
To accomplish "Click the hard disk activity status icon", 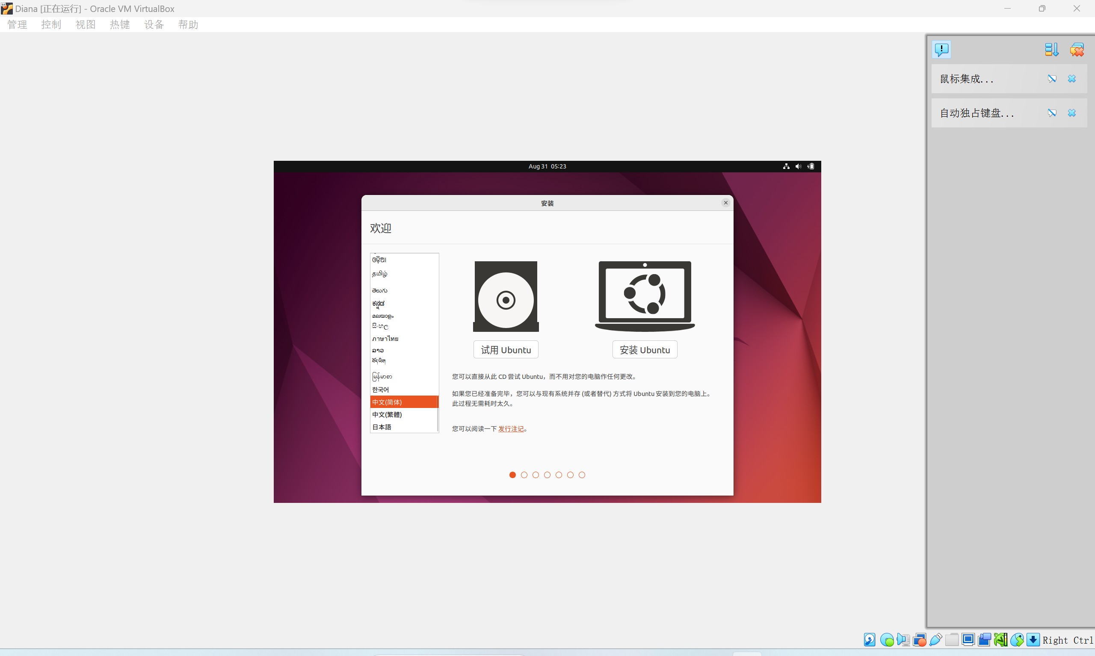I will pyautogui.click(x=870, y=640).
